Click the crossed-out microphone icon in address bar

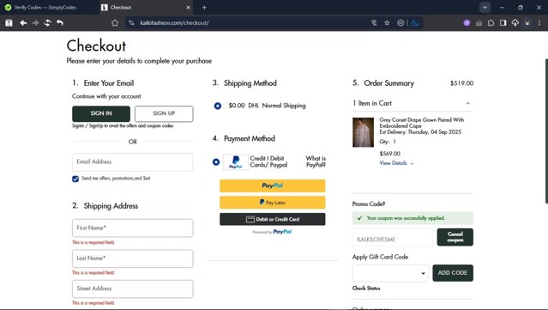point(374,22)
